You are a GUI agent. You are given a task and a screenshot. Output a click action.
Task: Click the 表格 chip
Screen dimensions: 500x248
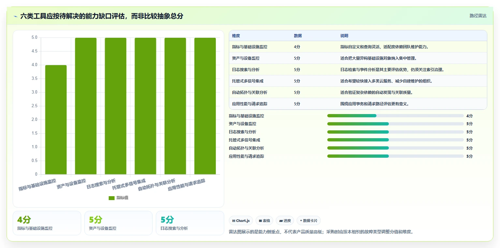(264, 221)
